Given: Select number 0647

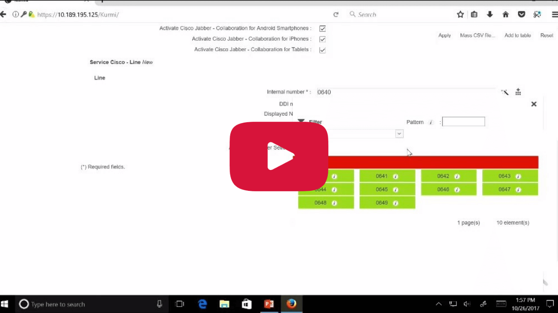Looking at the screenshot, I should point(510,190).
